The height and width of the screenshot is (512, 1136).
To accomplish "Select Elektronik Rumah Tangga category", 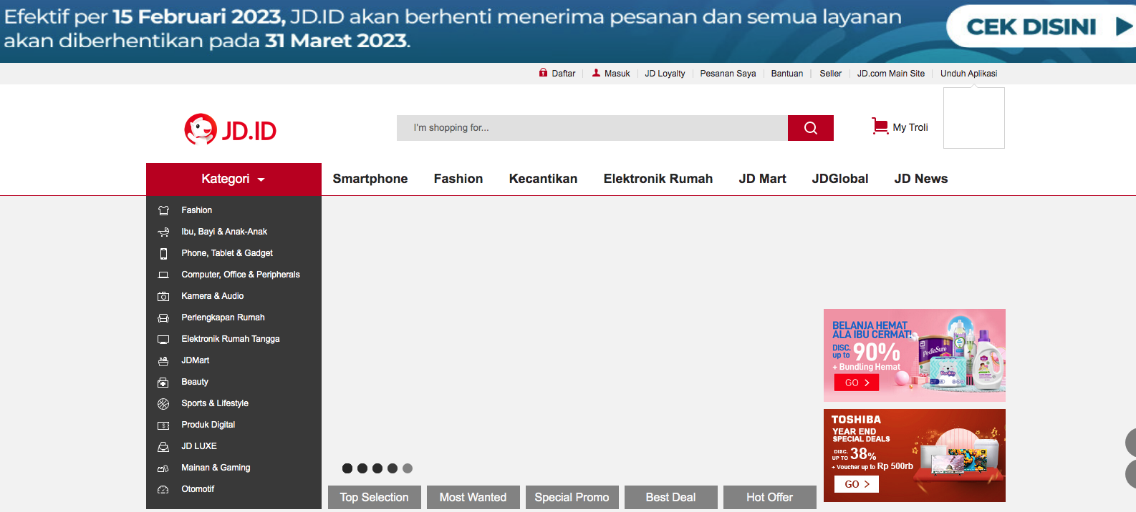I will click(231, 339).
